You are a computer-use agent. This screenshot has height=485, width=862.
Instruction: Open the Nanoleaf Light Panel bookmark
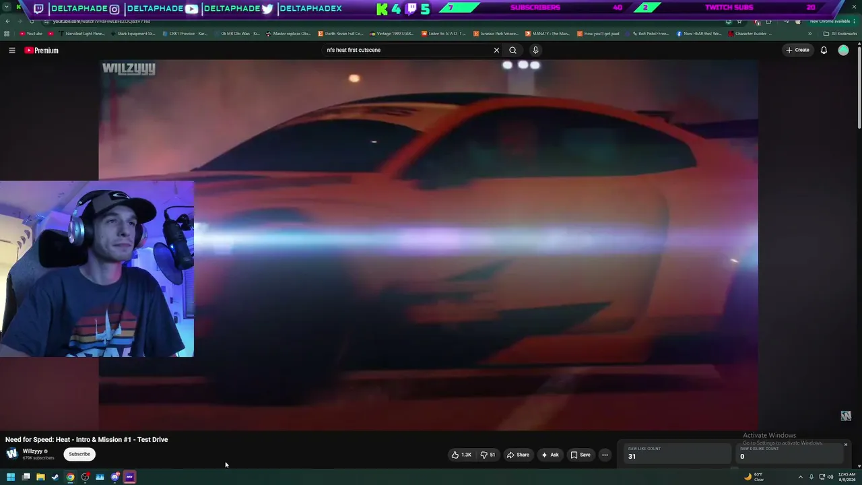pos(82,34)
